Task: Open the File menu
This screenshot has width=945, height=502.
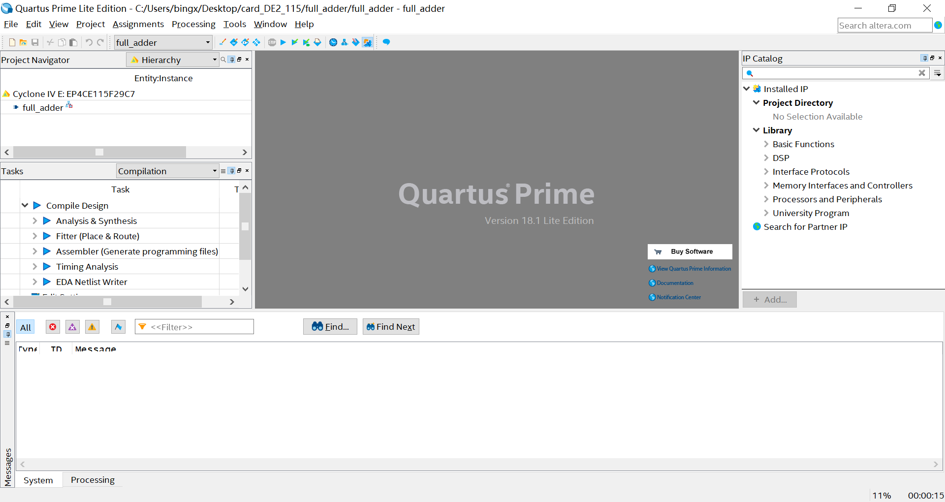Action: pyautogui.click(x=11, y=24)
